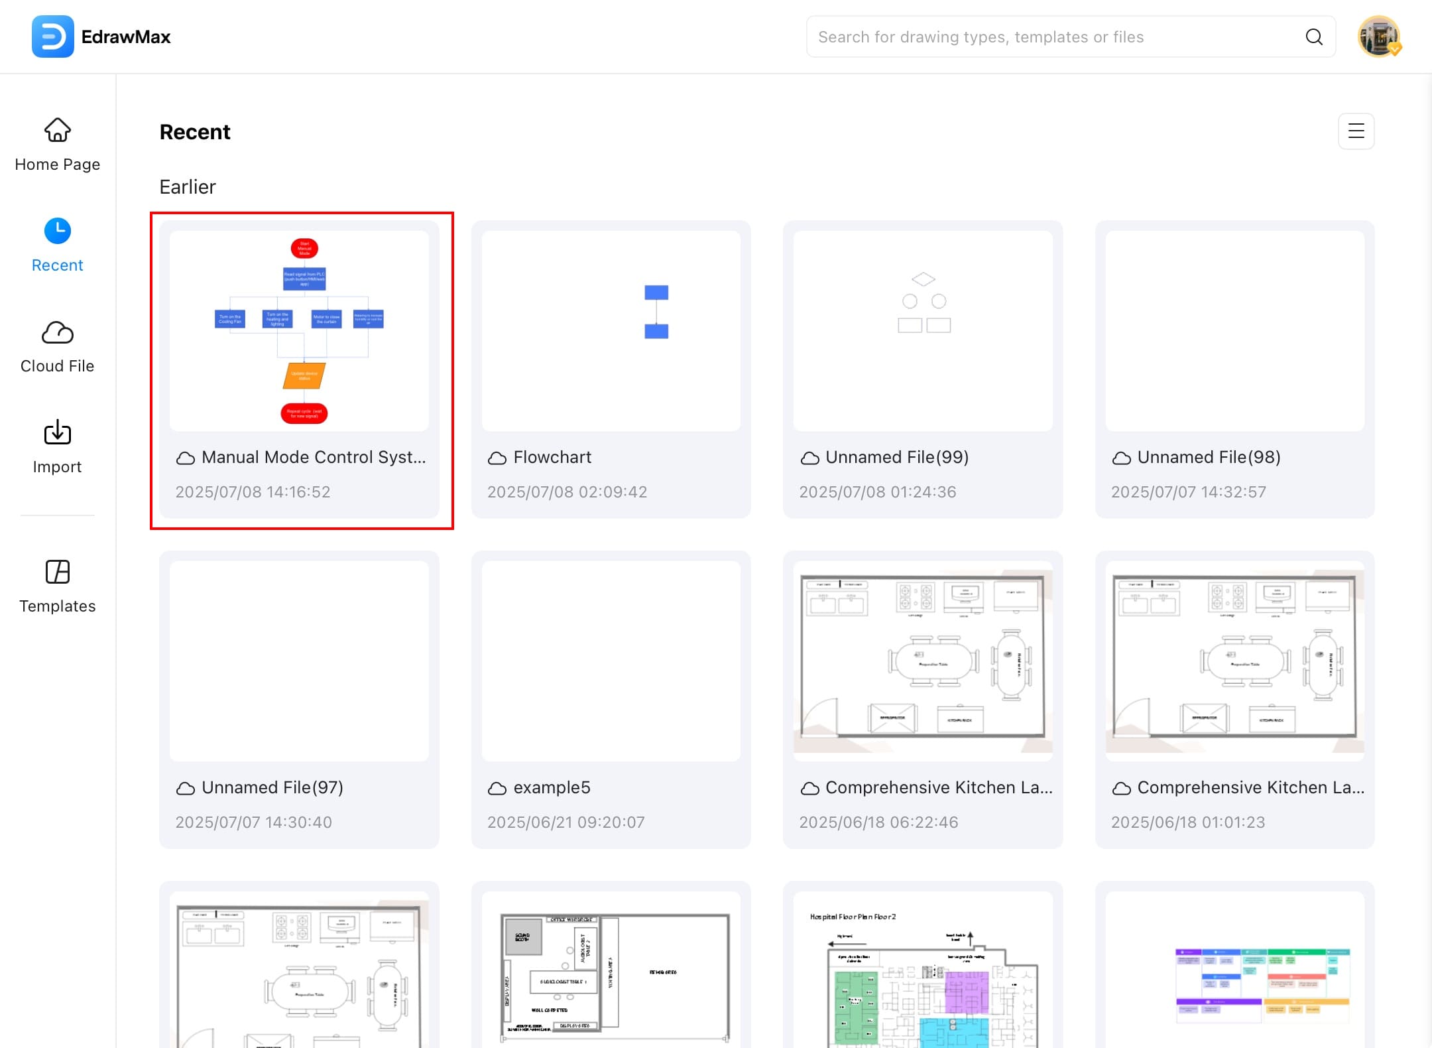Open the Flowchart file thumbnail

pyautogui.click(x=611, y=330)
